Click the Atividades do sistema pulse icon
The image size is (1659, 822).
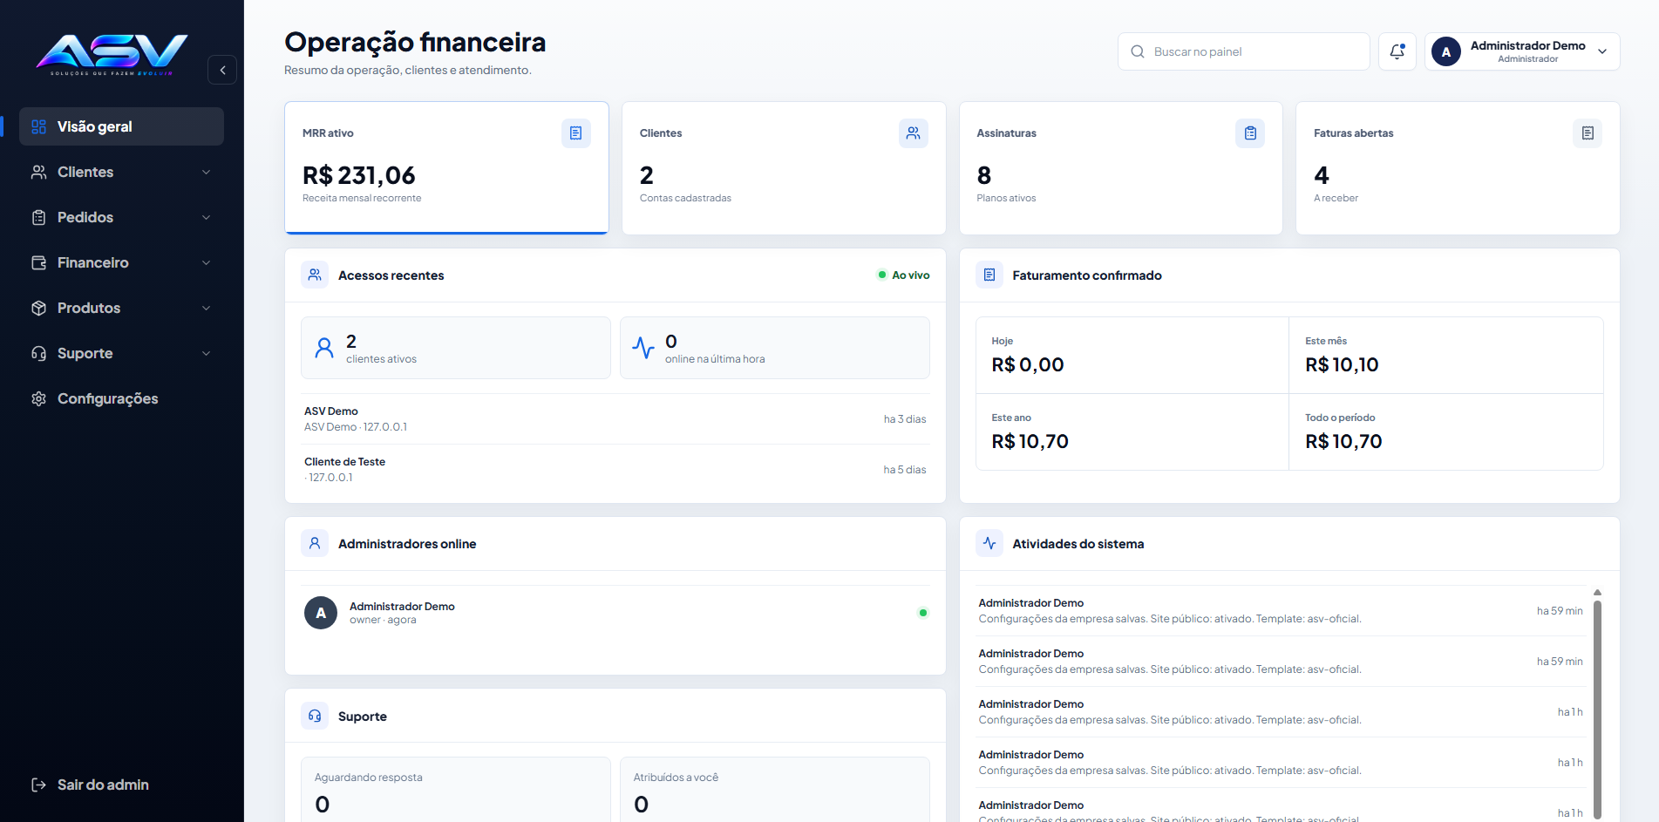989,543
